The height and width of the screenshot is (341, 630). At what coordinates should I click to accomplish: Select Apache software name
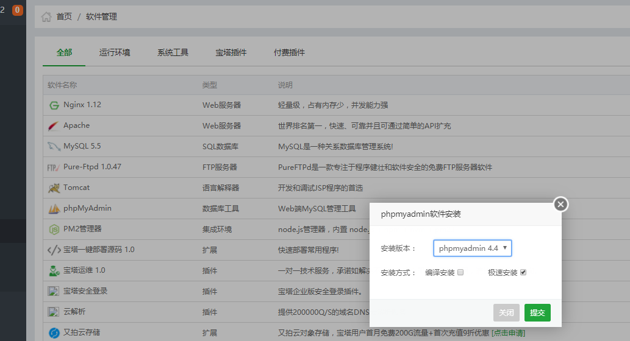click(76, 125)
